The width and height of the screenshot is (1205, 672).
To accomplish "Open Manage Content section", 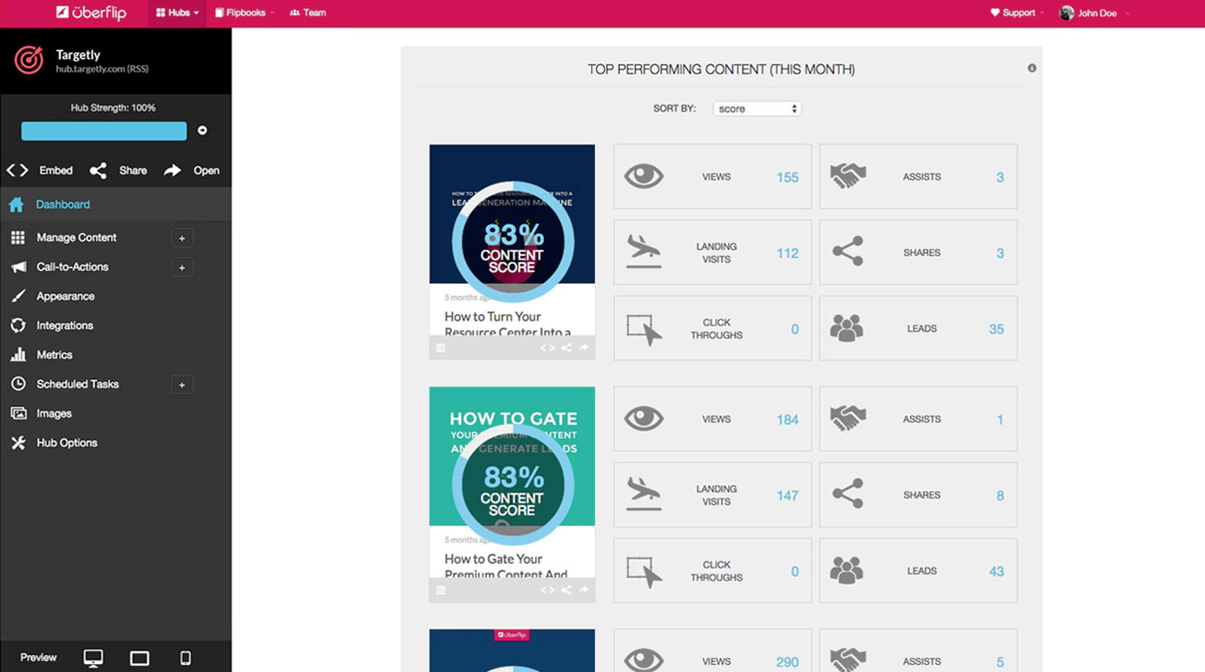I will tap(77, 237).
